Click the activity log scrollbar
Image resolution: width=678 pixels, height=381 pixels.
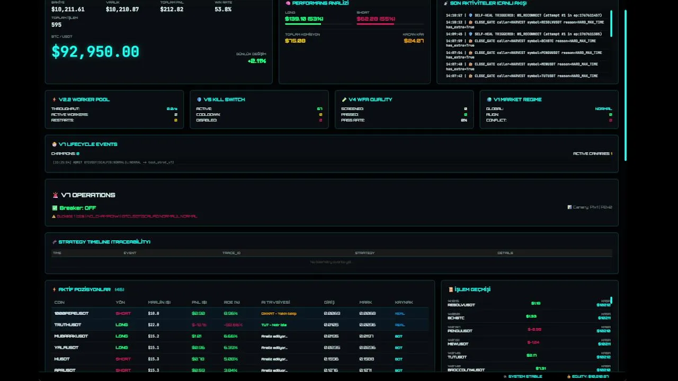coord(611,23)
